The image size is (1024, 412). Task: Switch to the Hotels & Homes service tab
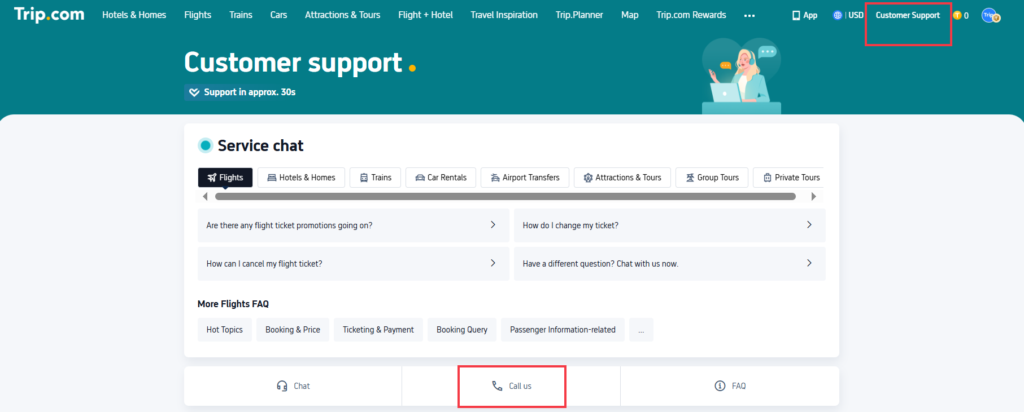[301, 177]
